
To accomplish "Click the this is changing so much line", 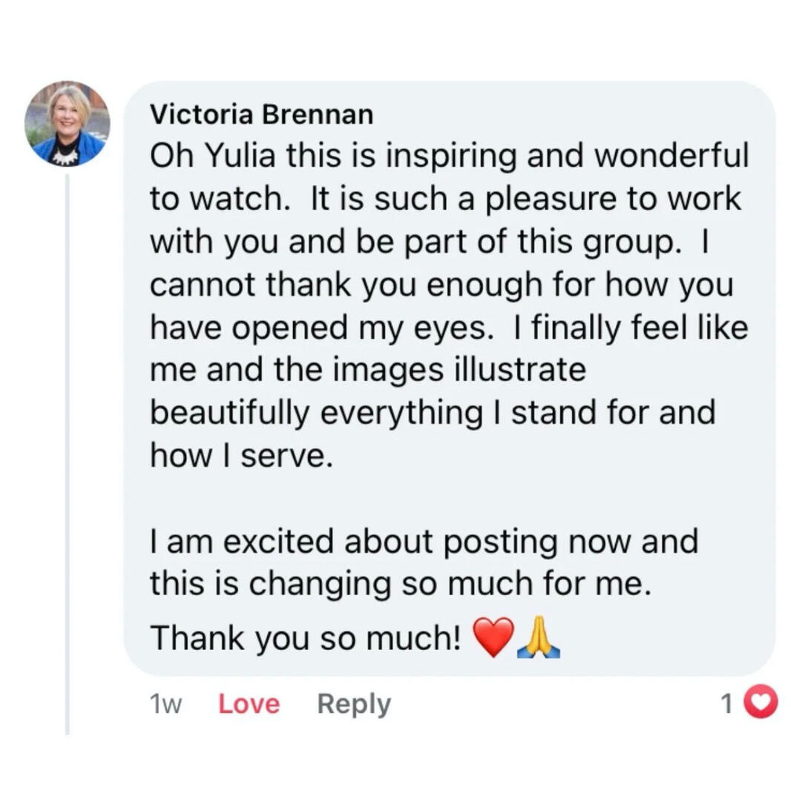I will pyautogui.click(x=401, y=584).
